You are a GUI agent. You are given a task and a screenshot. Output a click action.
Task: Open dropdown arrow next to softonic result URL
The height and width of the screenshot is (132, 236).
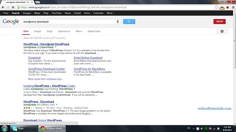pyautogui.click(x=56, y=104)
